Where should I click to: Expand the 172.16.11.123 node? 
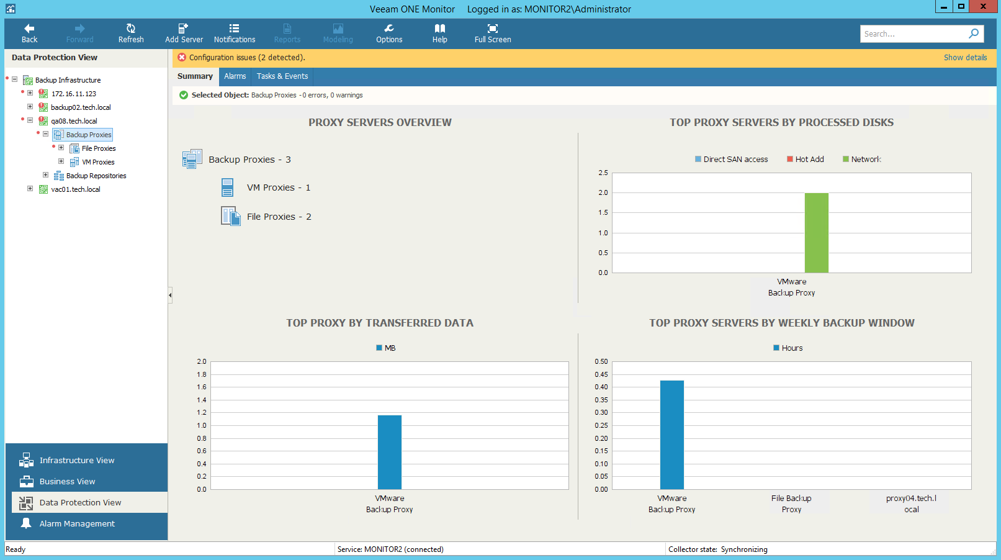click(30, 93)
